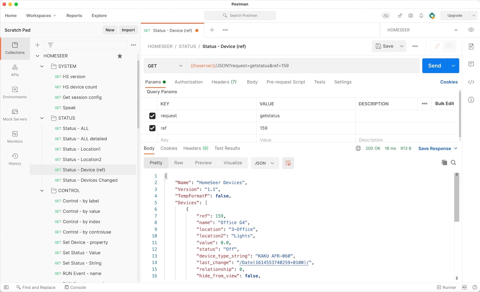
Task: Open the environment quick look eye icon
Action: coord(471,30)
